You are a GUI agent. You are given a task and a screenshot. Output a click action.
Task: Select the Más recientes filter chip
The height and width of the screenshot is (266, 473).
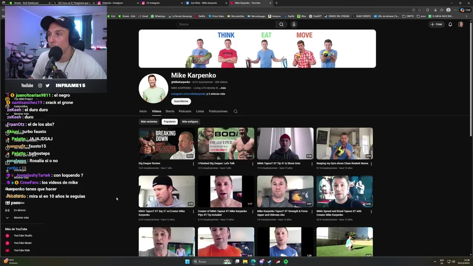(x=149, y=122)
